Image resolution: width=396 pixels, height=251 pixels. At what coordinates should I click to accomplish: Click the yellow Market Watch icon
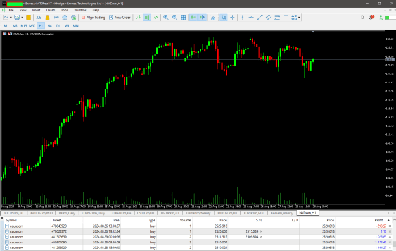pos(29,18)
